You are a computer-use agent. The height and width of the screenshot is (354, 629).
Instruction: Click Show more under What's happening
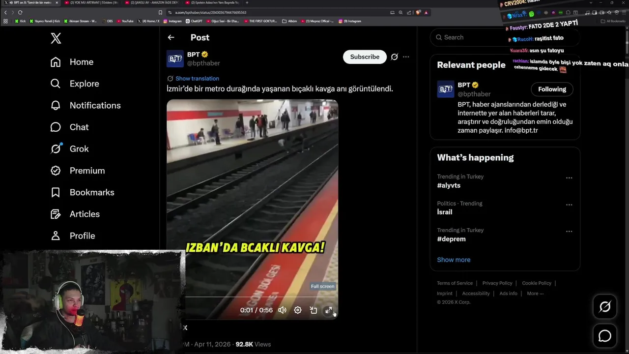pos(454,260)
